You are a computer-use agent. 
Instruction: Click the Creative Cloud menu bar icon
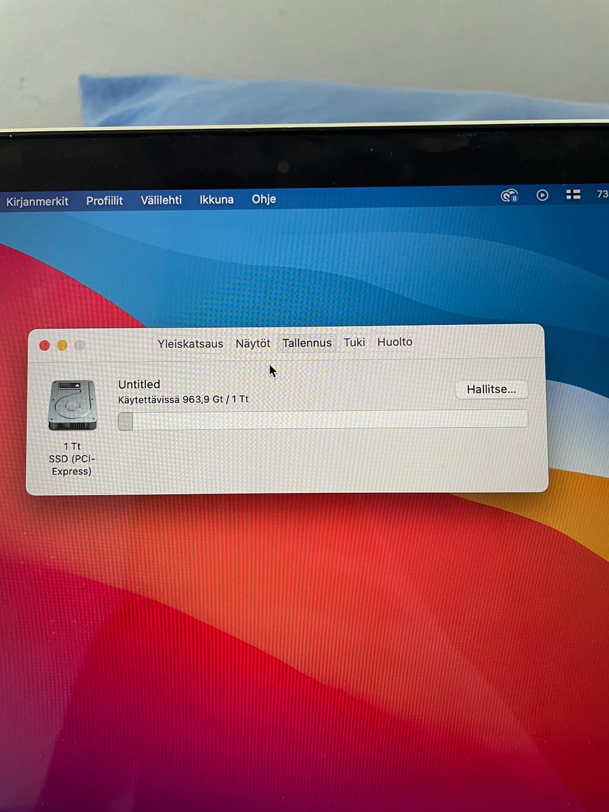509,195
